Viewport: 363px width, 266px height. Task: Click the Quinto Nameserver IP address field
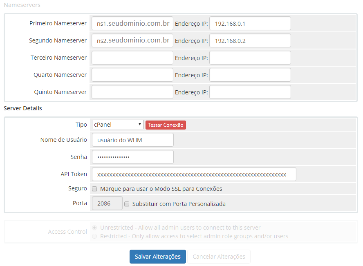coord(250,92)
